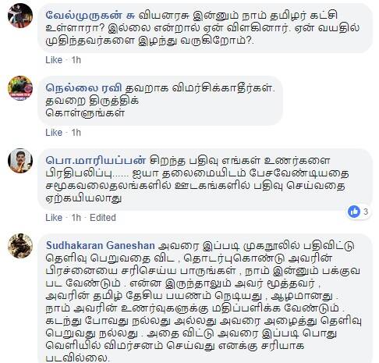
Task: View the reaction count of 3
Action: [x=366, y=212]
